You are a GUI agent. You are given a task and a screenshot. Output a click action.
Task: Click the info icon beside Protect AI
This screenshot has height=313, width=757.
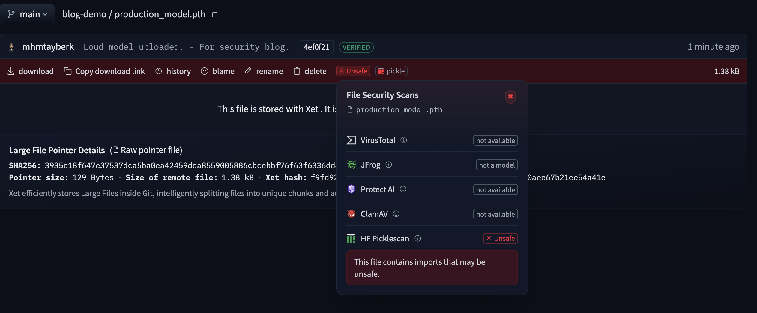(x=403, y=189)
